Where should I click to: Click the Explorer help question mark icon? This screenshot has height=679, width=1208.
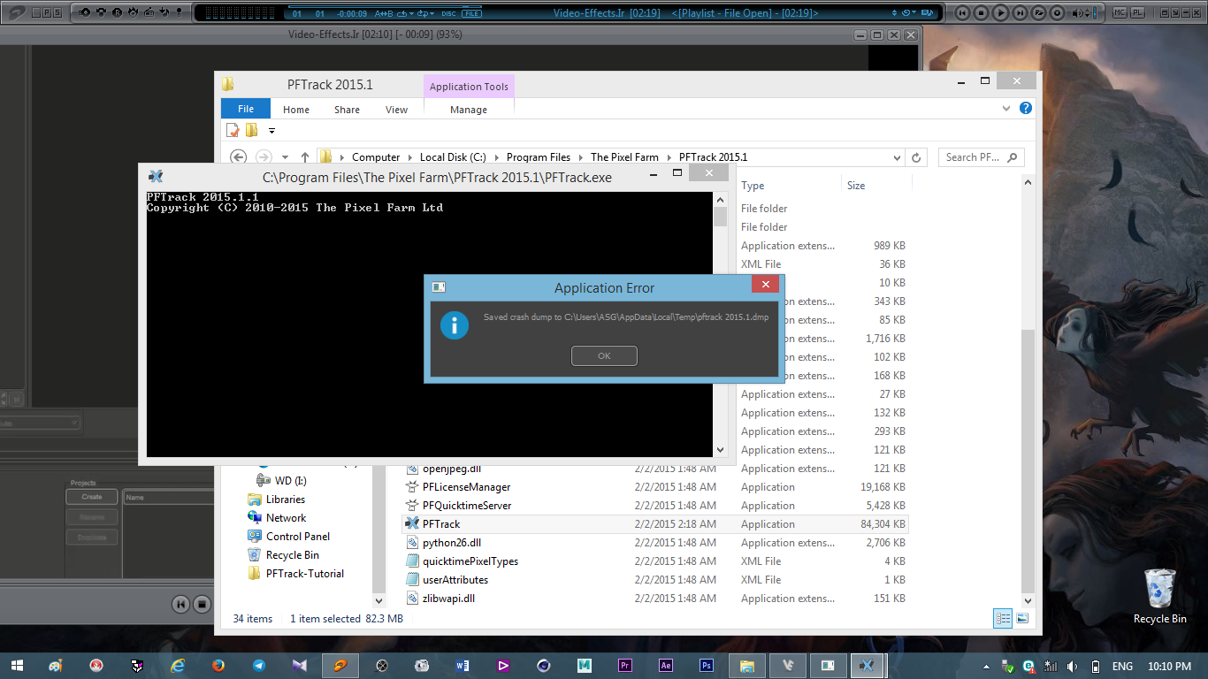tap(1026, 108)
